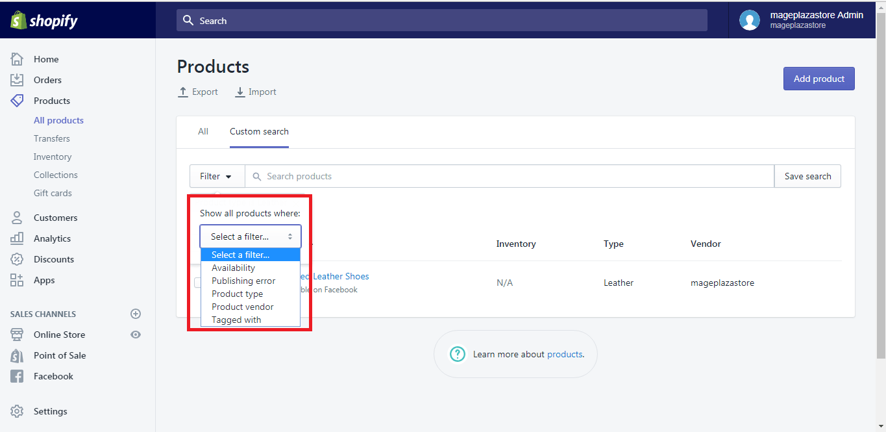Image resolution: width=886 pixels, height=432 pixels.
Task: Open the Home section via house icon
Action: click(x=18, y=58)
